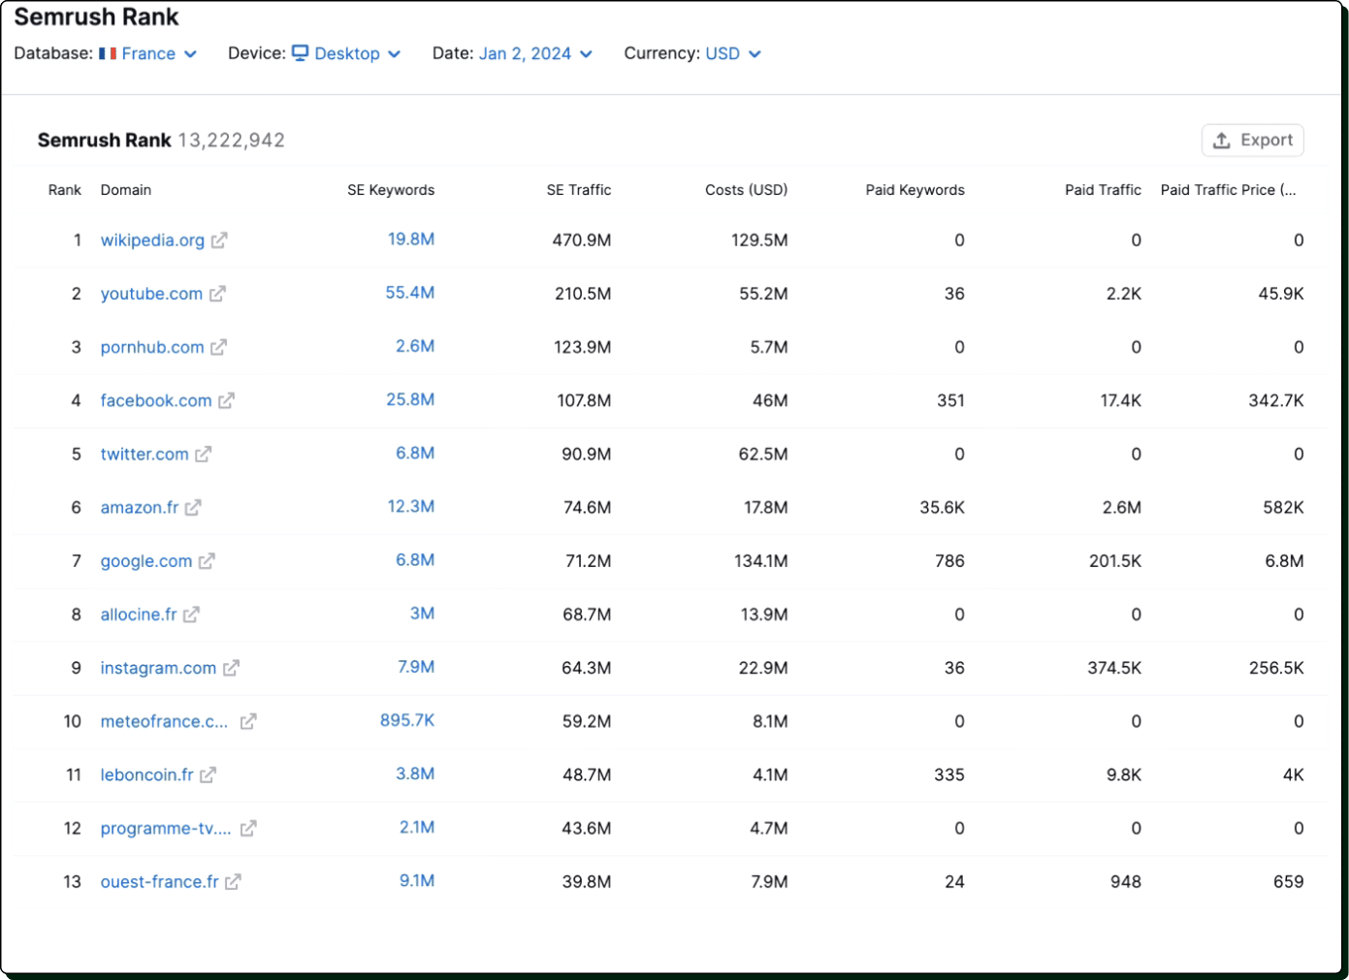Open the Currency USD dropdown
This screenshot has height=980, width=1349.
(x=733, y=53)
